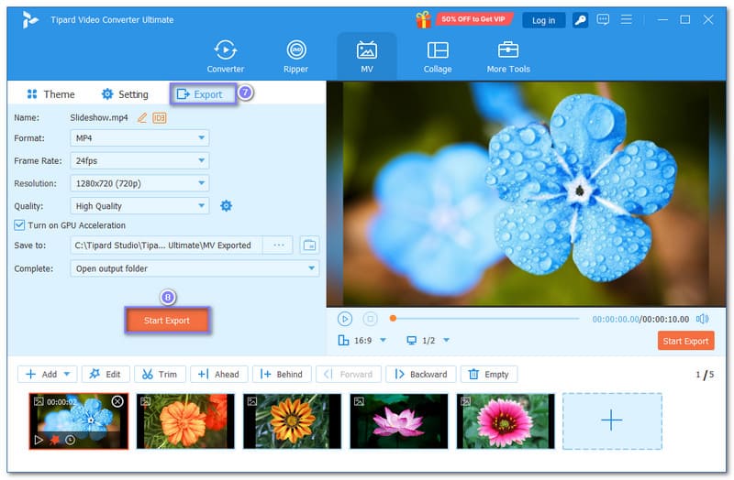Click the Forward button
The width and height of the screenshot is (734, 480).
pos(349,375)
